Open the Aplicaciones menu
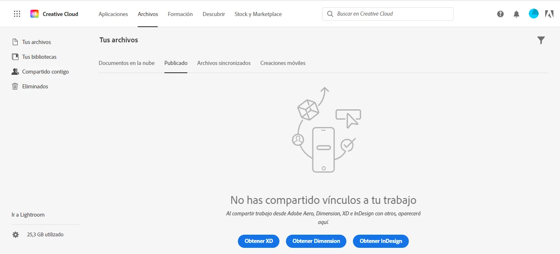This screenshot has height=254, width=560. 113,14
